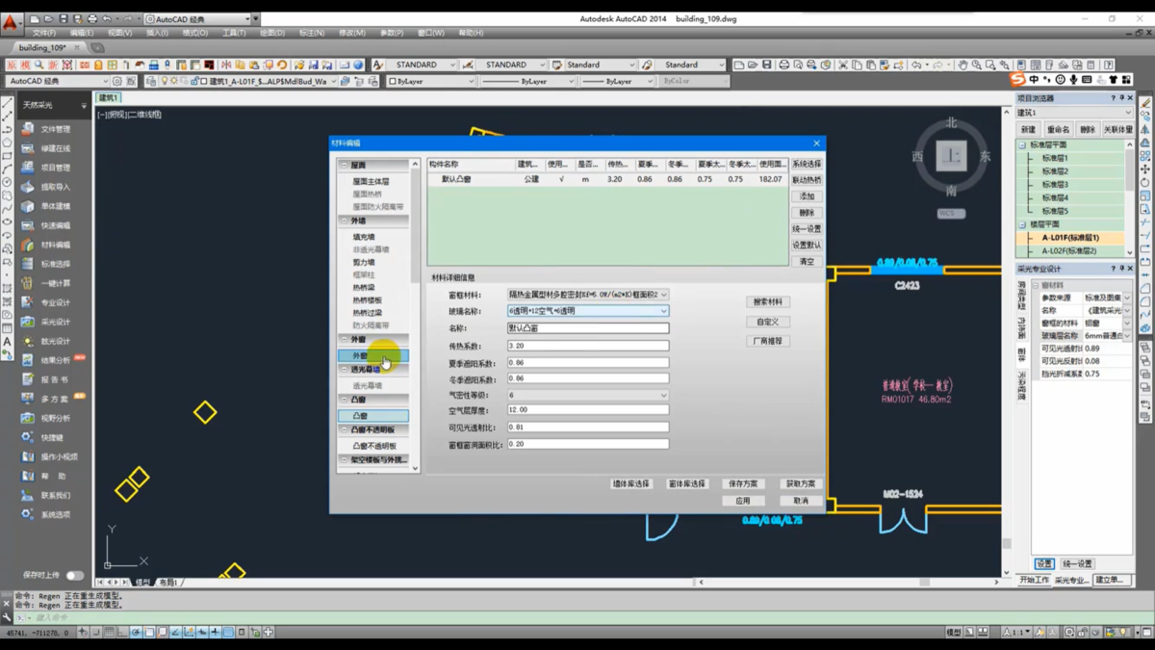
Task: Click the ViewCube top face 上
Action: point(951,156)
